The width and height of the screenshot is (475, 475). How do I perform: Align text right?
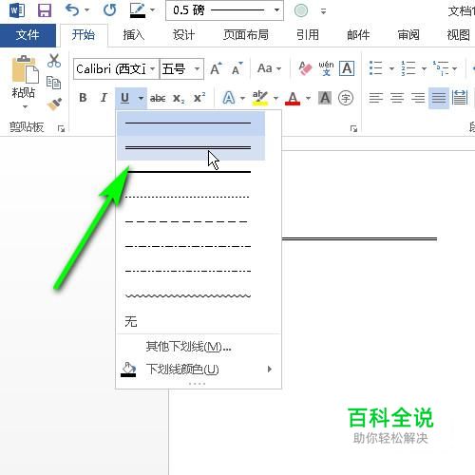click(418, 98)
